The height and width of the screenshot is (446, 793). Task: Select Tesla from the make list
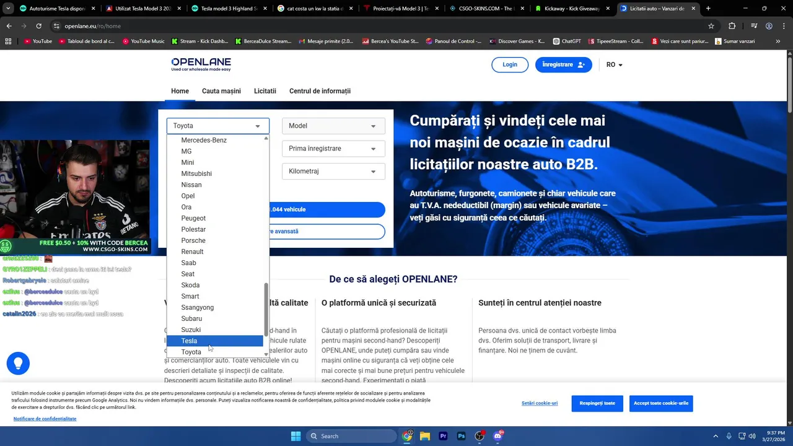(214, 341)
